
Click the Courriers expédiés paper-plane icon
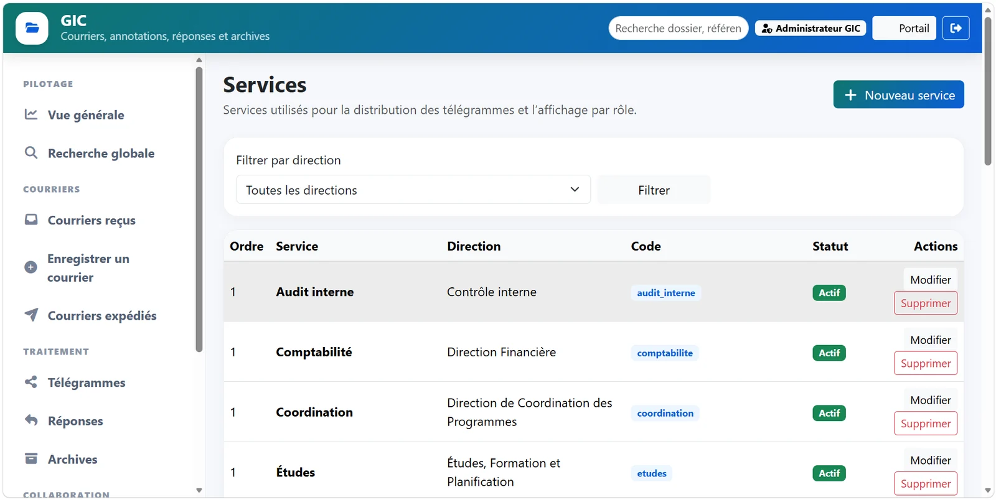(x=31, y=315)
